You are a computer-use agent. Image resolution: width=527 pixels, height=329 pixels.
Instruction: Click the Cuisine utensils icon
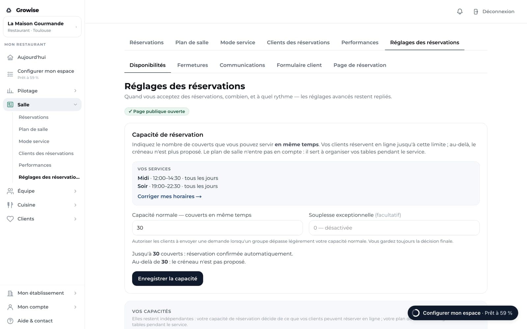10,205
